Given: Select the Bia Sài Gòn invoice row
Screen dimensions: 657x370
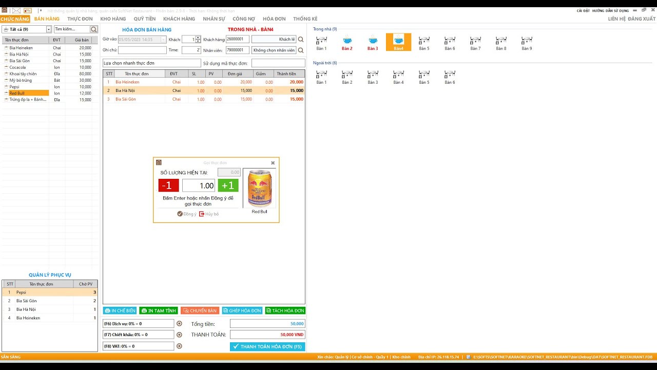Looking at the screenshot, I should (x=204, y=99).
